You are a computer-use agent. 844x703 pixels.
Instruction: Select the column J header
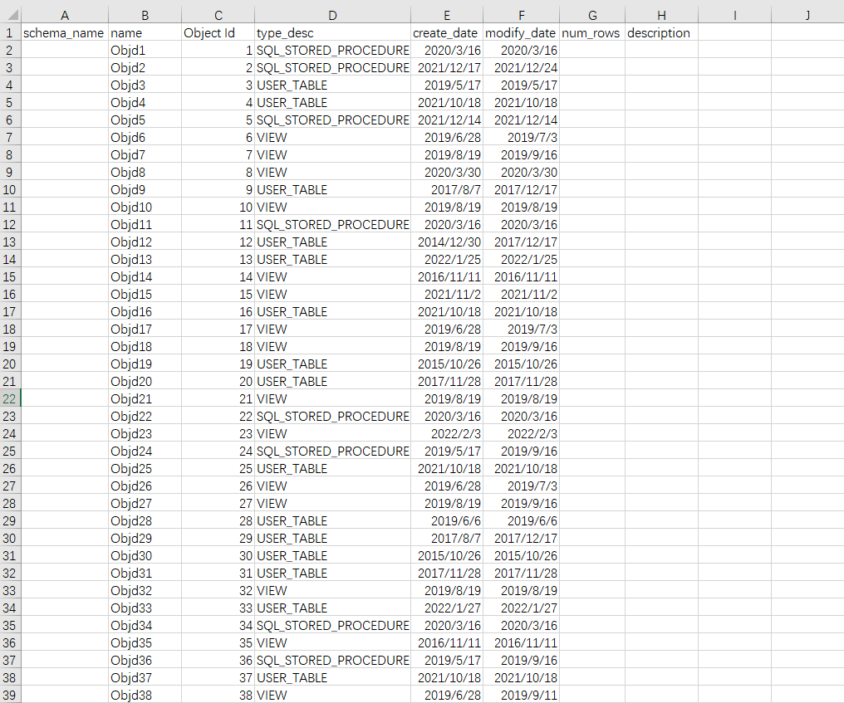pos(807,16)
